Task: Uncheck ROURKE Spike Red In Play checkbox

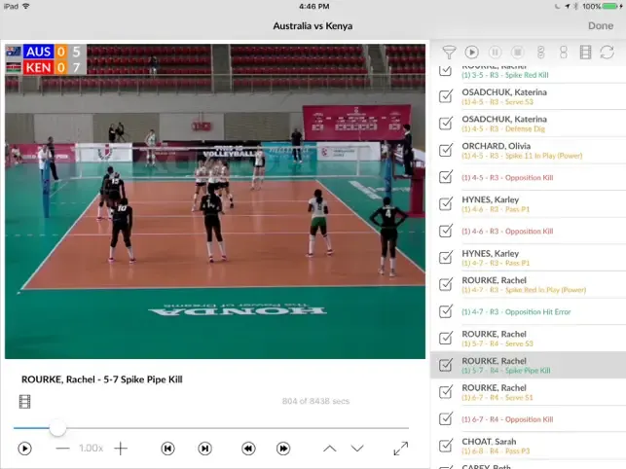Action: (446, 284)
